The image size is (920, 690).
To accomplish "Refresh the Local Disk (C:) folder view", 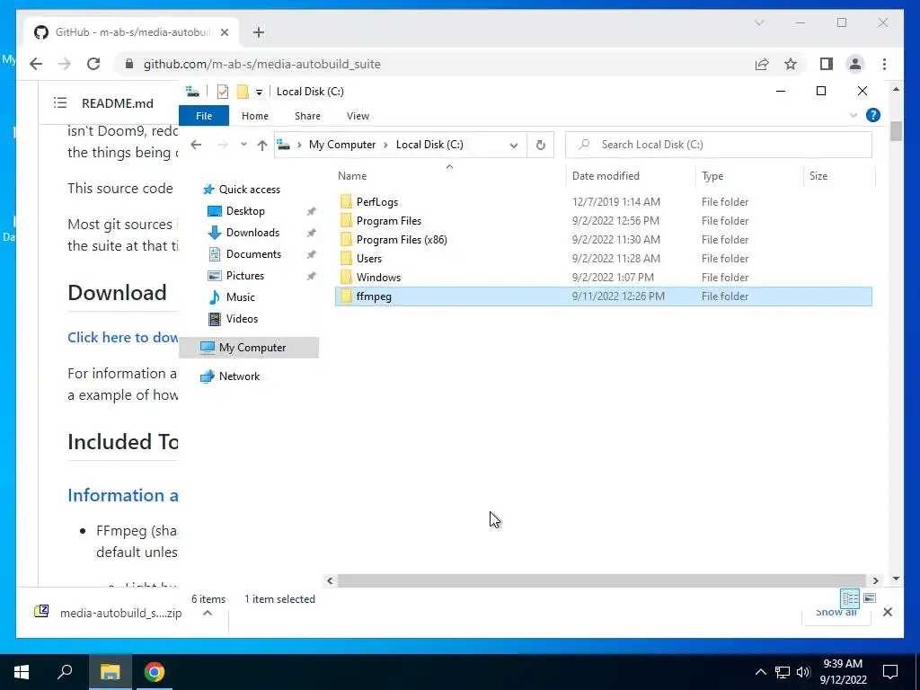I will [540, 145].
